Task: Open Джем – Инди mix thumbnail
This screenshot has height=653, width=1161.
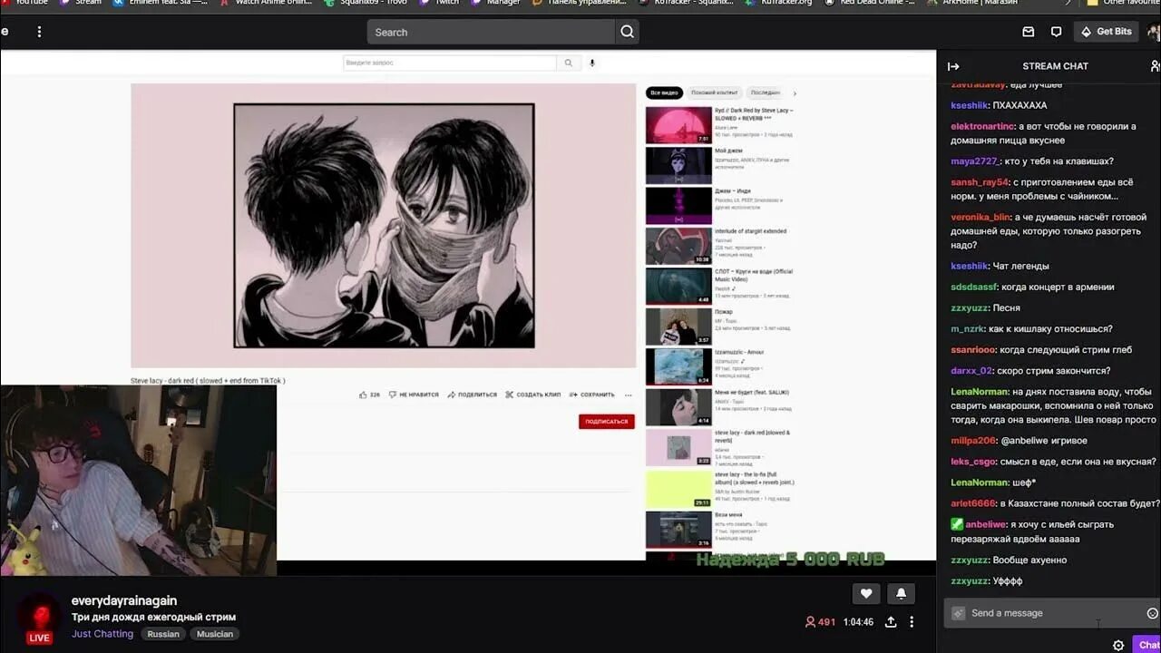Action: tap(678, 206)
